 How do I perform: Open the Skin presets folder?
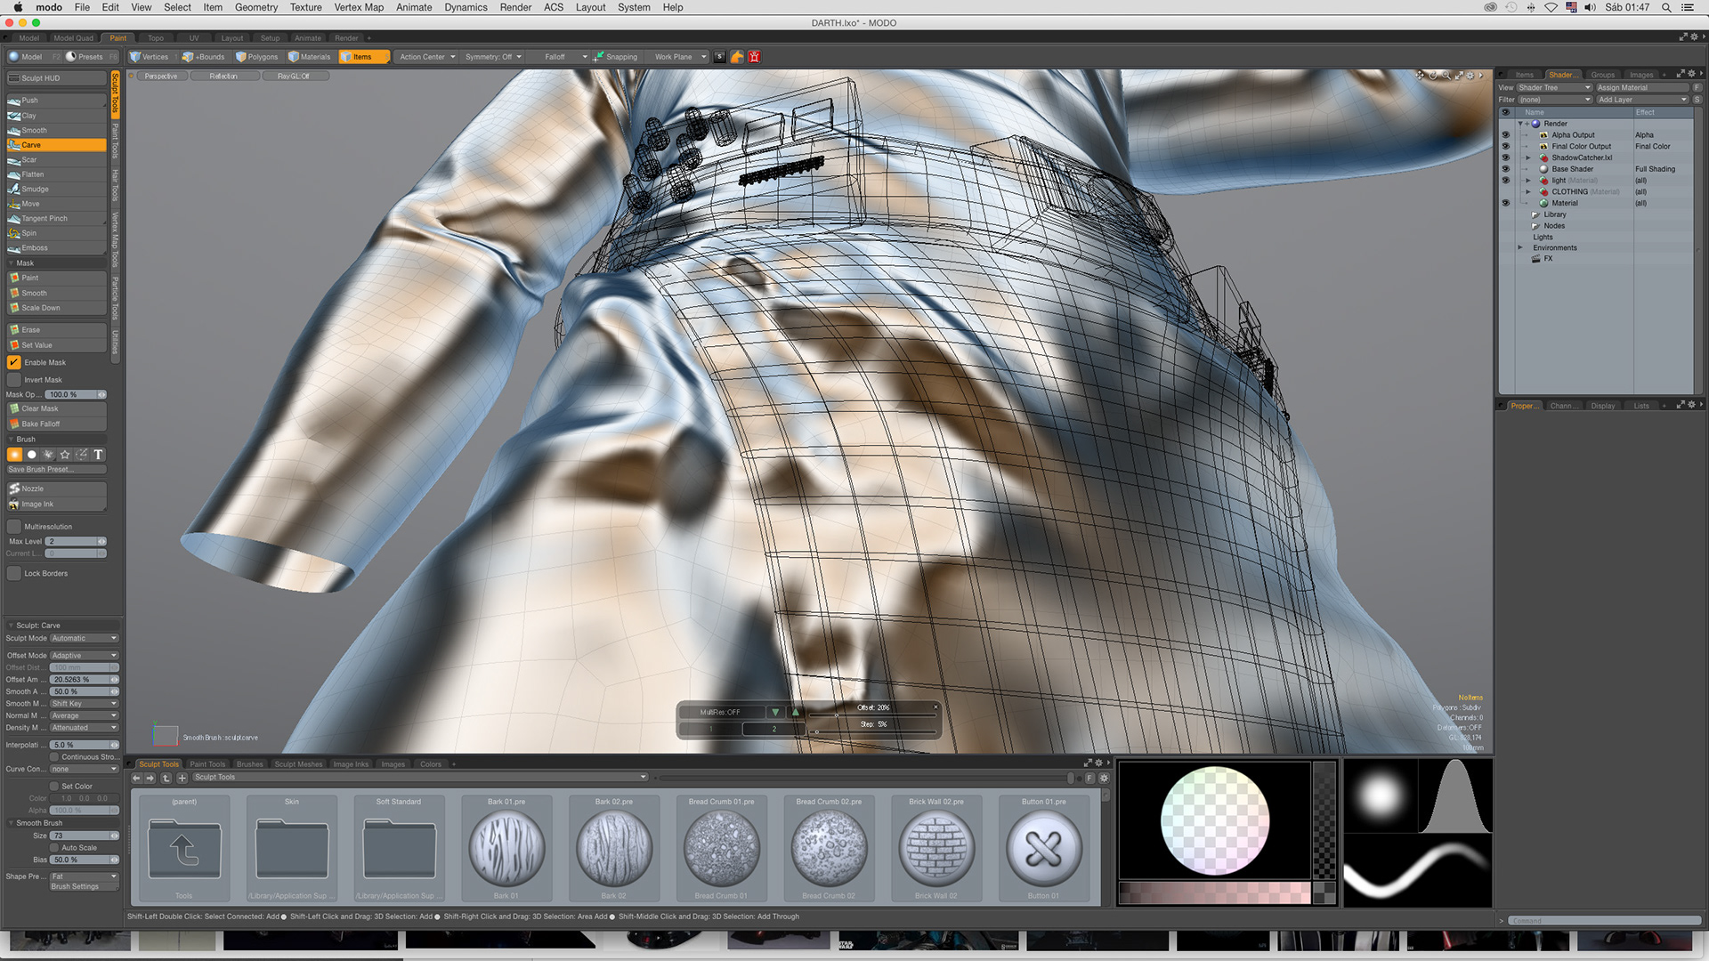(292, 848)
